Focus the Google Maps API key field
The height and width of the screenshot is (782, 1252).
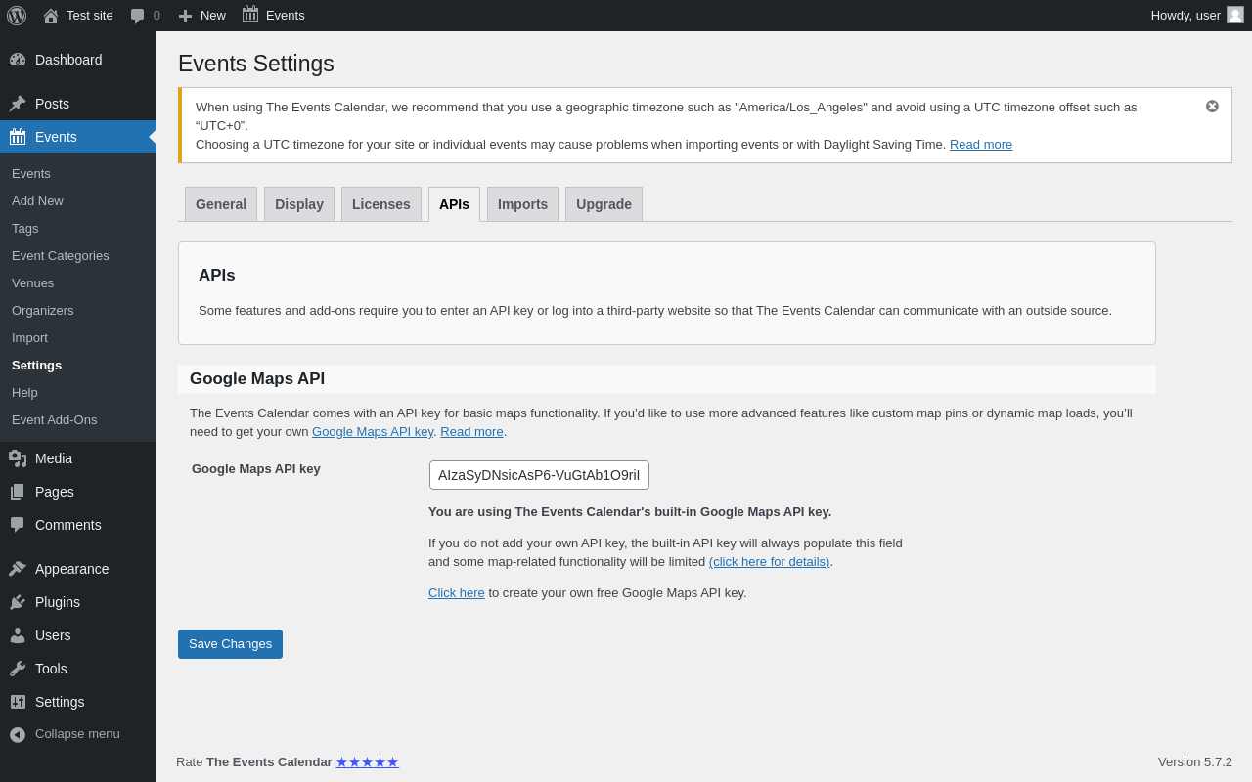coord(539,475)
